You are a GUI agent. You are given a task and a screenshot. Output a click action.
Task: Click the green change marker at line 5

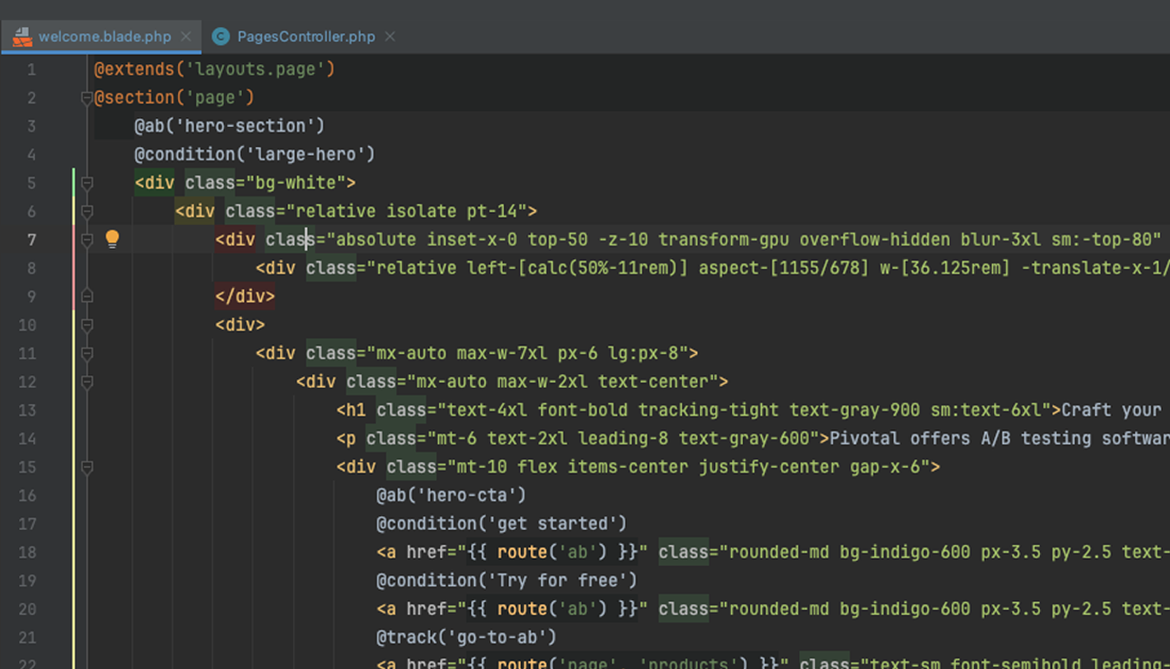(74, 183)
